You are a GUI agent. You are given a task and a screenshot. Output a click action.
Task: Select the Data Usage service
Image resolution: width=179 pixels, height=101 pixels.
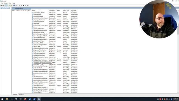55,23
